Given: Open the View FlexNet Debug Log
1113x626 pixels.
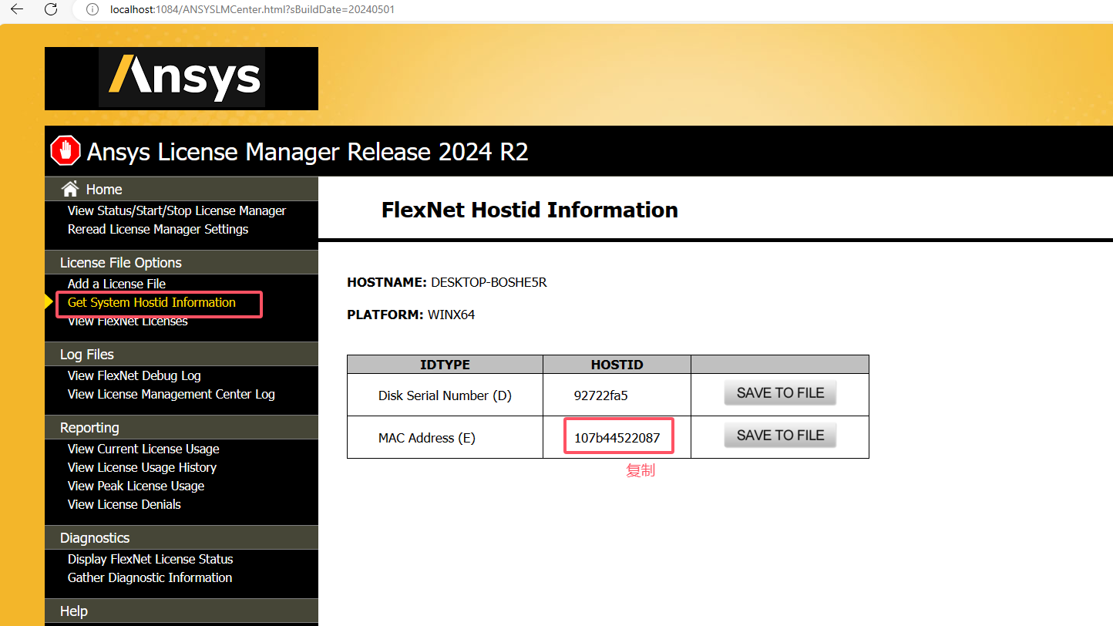Looking at the screenshot, I should [x=134, y=375].
